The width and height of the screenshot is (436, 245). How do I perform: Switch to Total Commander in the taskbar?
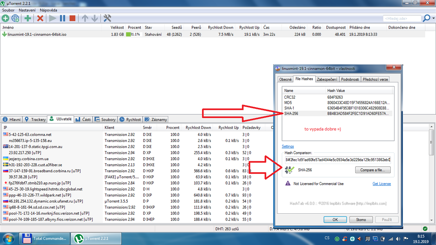point(44,238)
